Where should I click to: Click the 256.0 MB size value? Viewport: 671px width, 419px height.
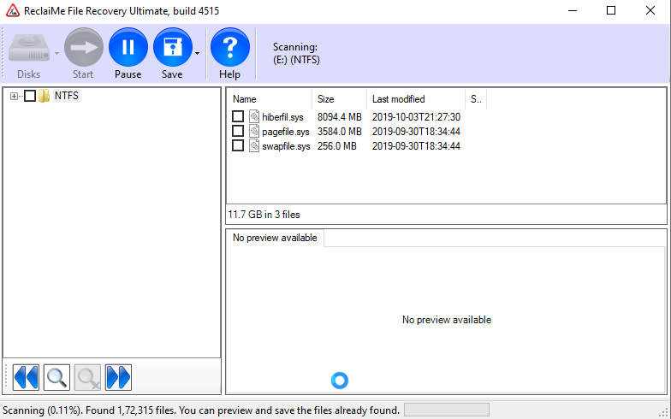pos(337,146)
